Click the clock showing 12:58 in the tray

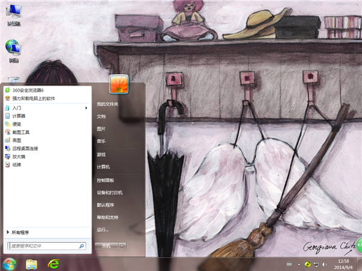(343, 264)
